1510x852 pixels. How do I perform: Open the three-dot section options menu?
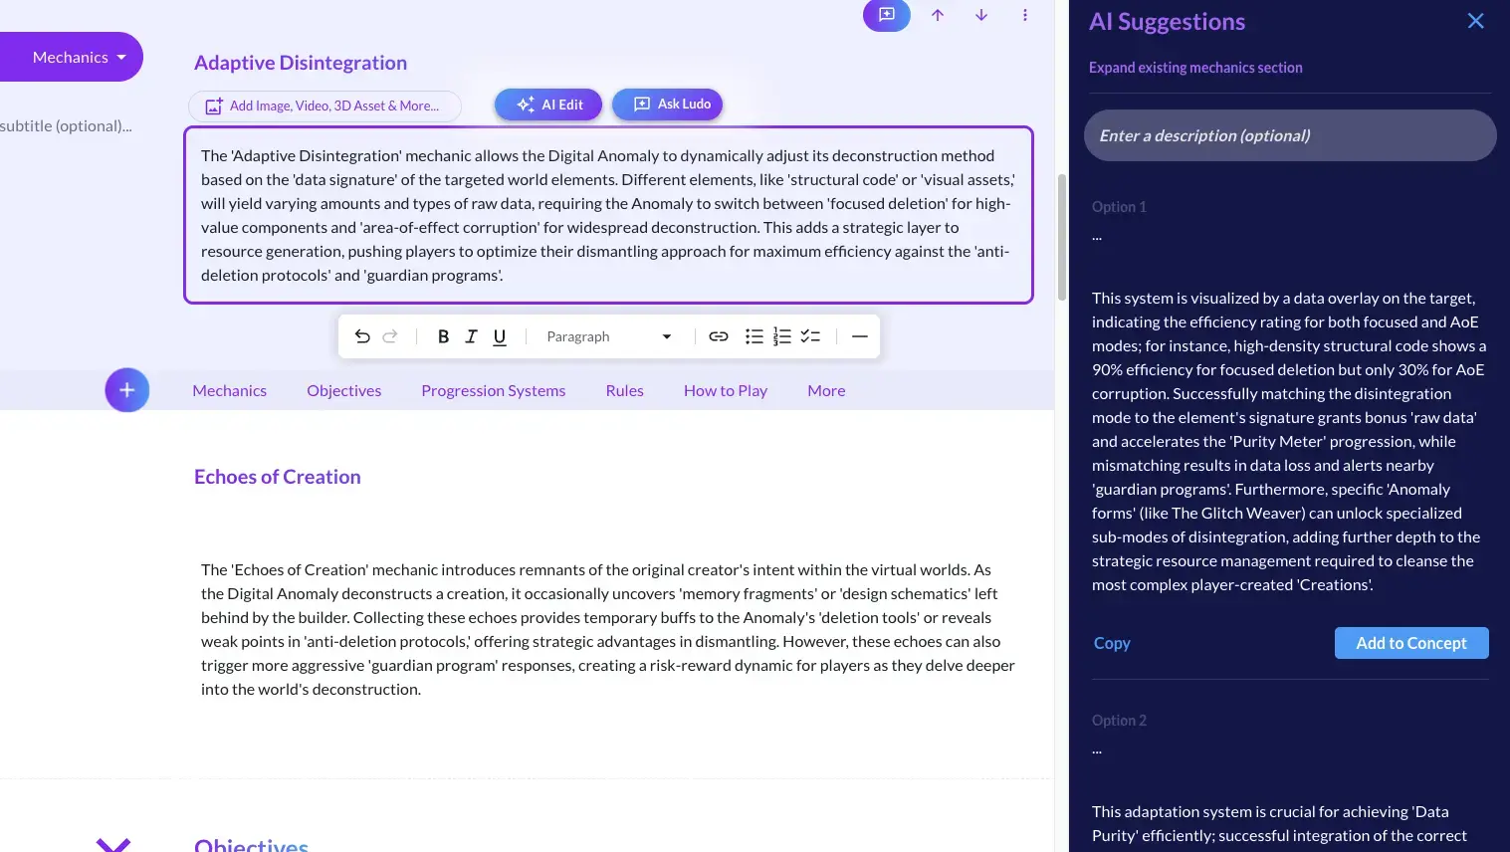click(1025, 15)
